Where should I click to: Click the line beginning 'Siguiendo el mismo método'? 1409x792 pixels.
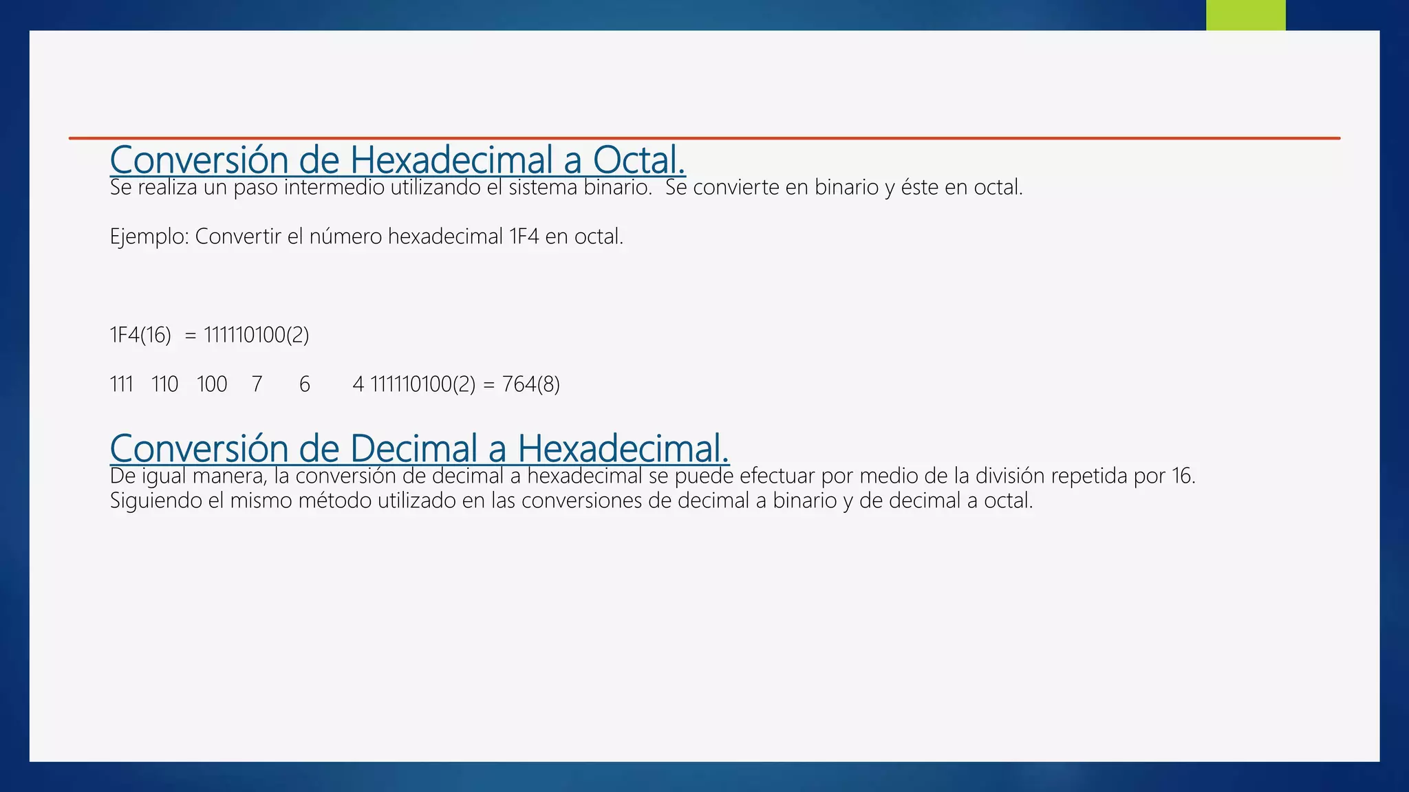coord(571,501)
